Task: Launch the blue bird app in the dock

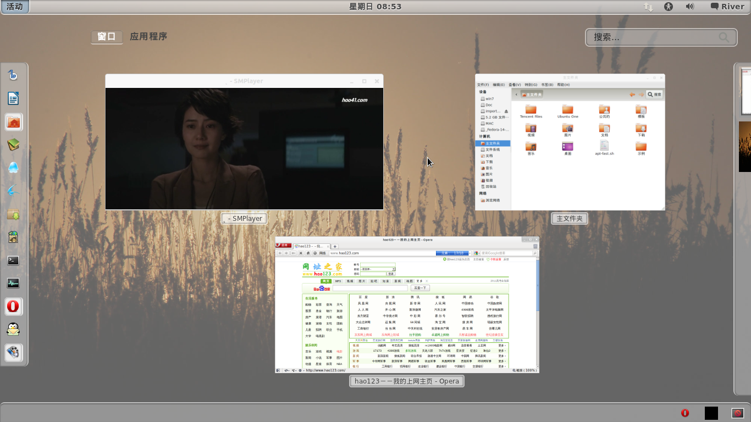Action: [13, 191]
